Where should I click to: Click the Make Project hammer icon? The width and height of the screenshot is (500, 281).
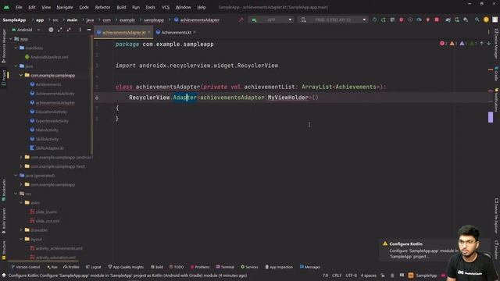(x=241, y=20)
